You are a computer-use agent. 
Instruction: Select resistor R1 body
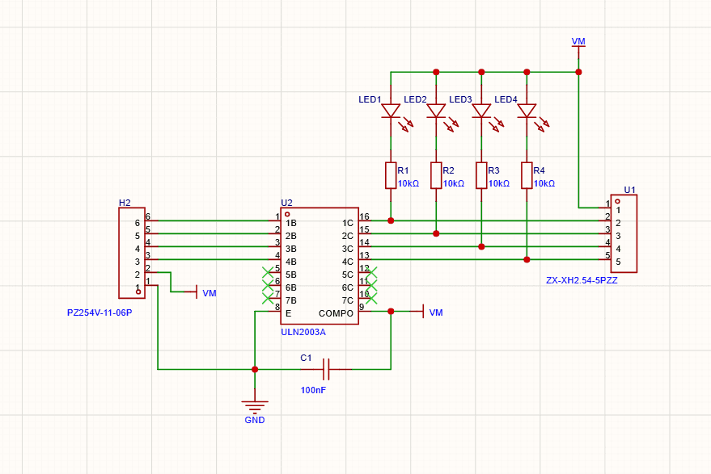click(x=391, y=175)
